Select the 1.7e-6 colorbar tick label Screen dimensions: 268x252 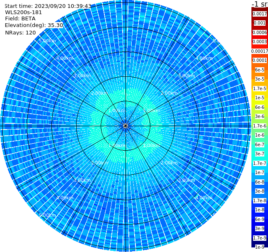pyautogui.click(x=260, y=126)
